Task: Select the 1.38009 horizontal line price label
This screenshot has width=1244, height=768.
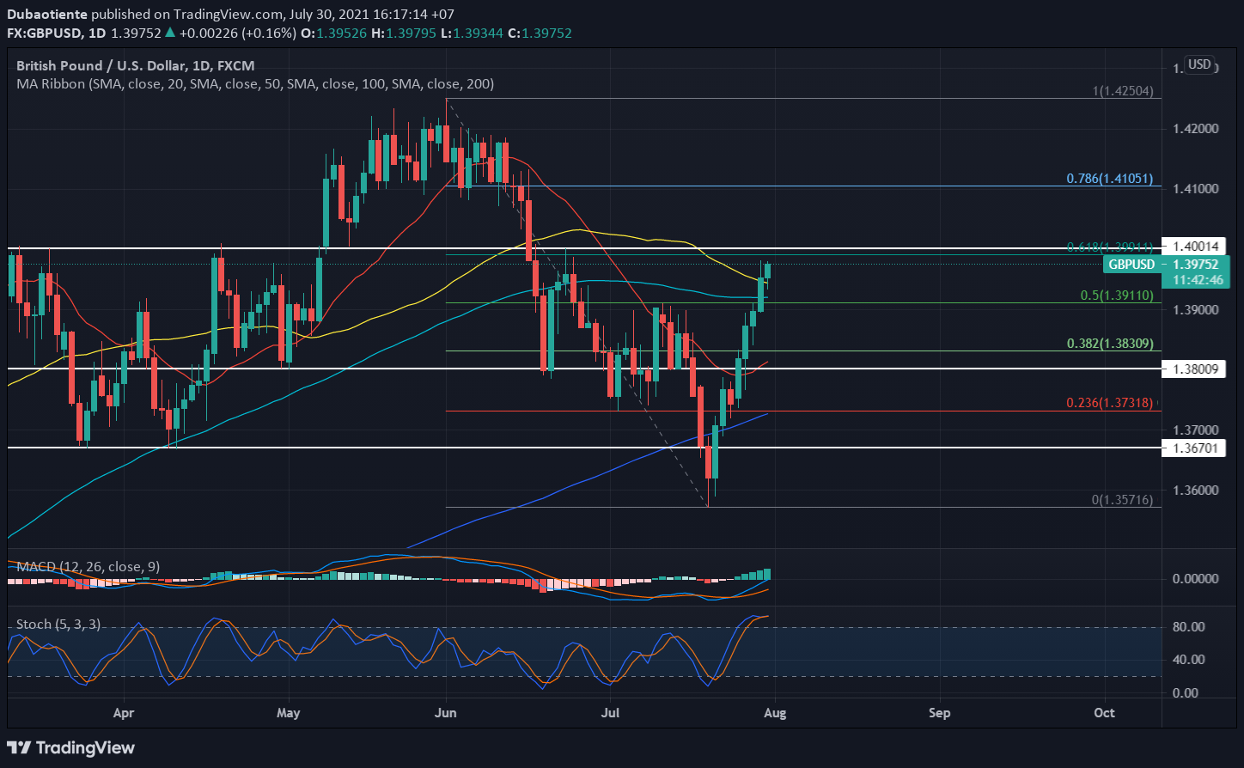Action: point(1195,369)
